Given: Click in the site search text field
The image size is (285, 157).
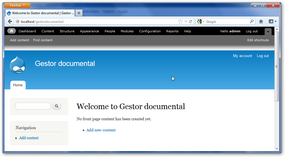Looking at the screenshot, I should (33, 106).
